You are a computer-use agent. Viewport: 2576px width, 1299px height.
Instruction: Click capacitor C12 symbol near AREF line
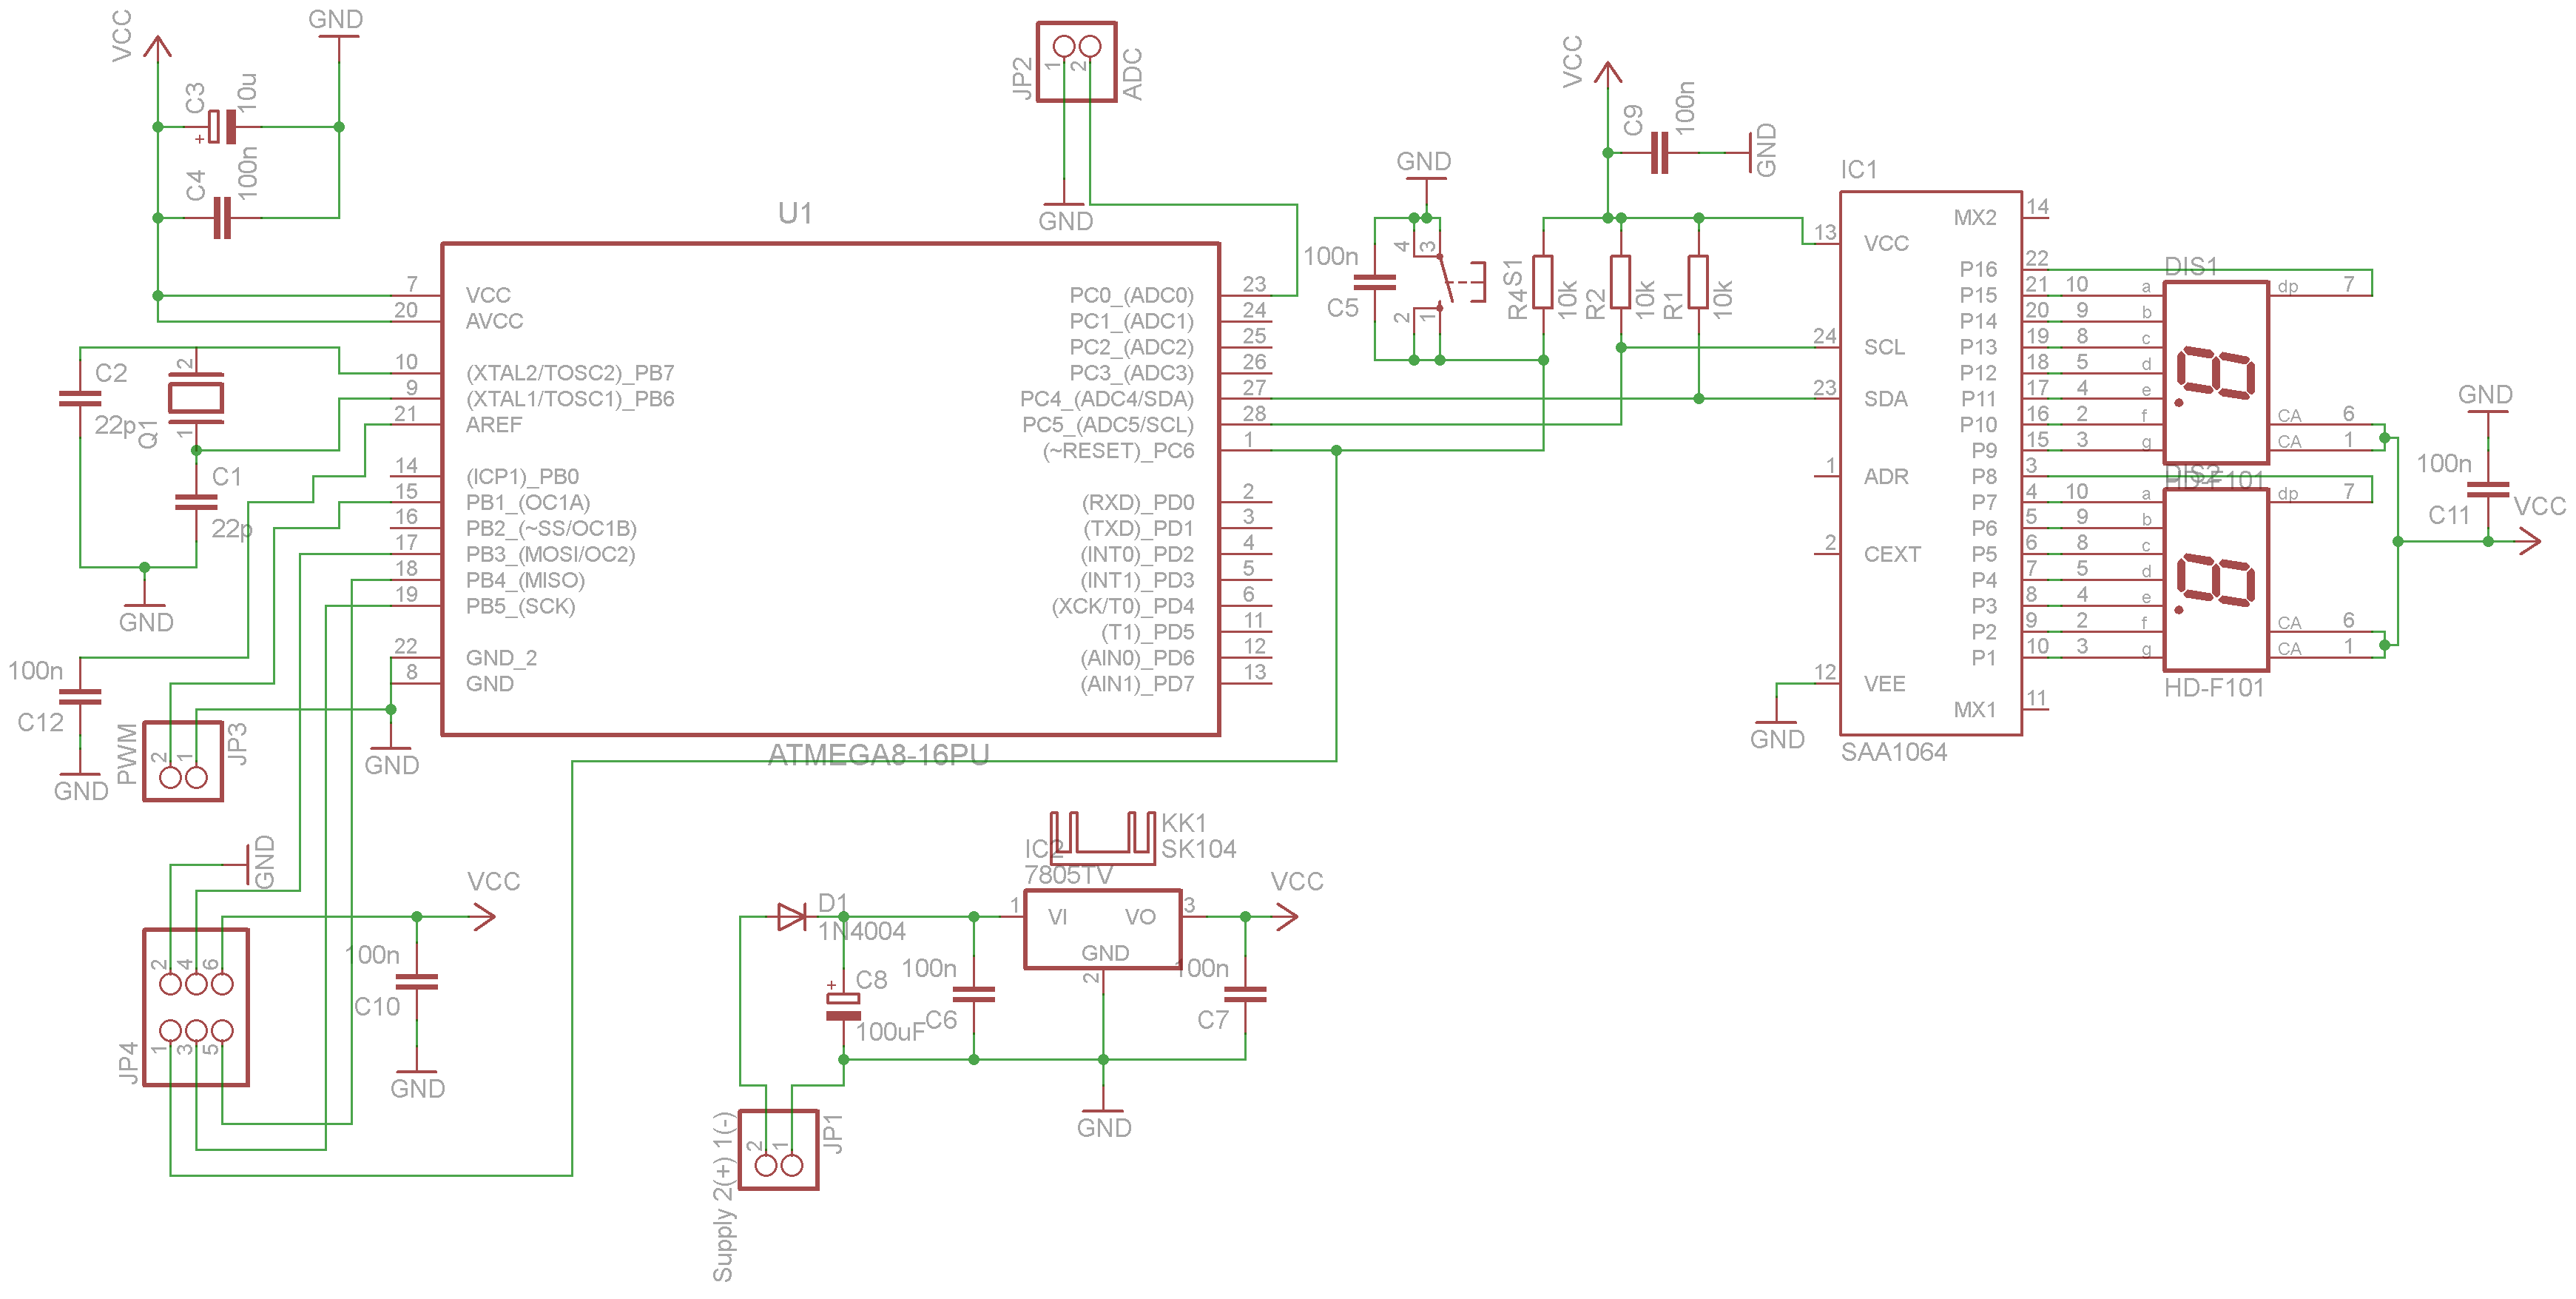80,697
